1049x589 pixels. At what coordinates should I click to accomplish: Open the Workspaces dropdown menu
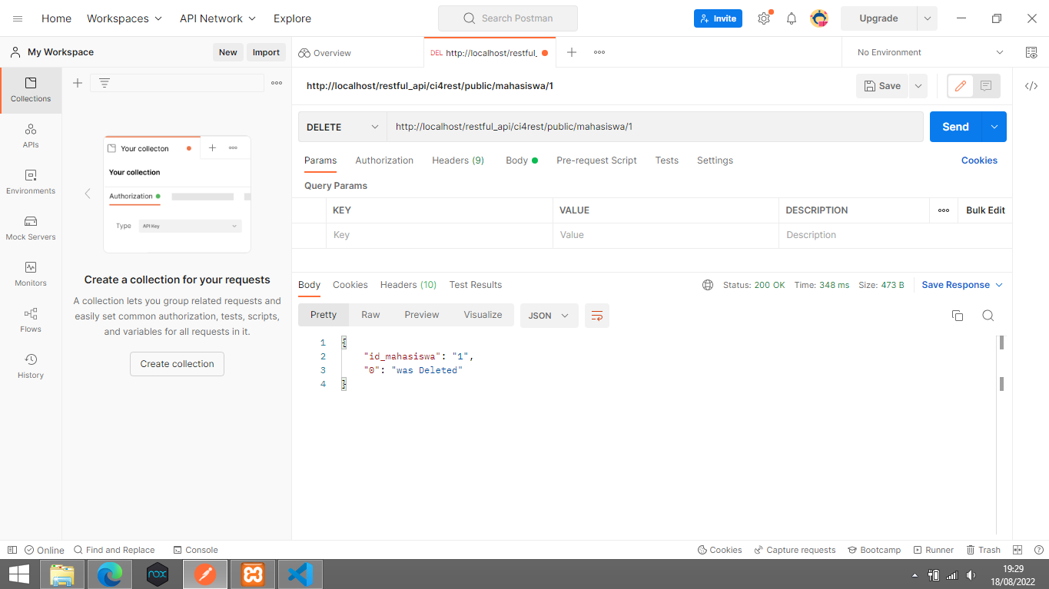(124, 18)
